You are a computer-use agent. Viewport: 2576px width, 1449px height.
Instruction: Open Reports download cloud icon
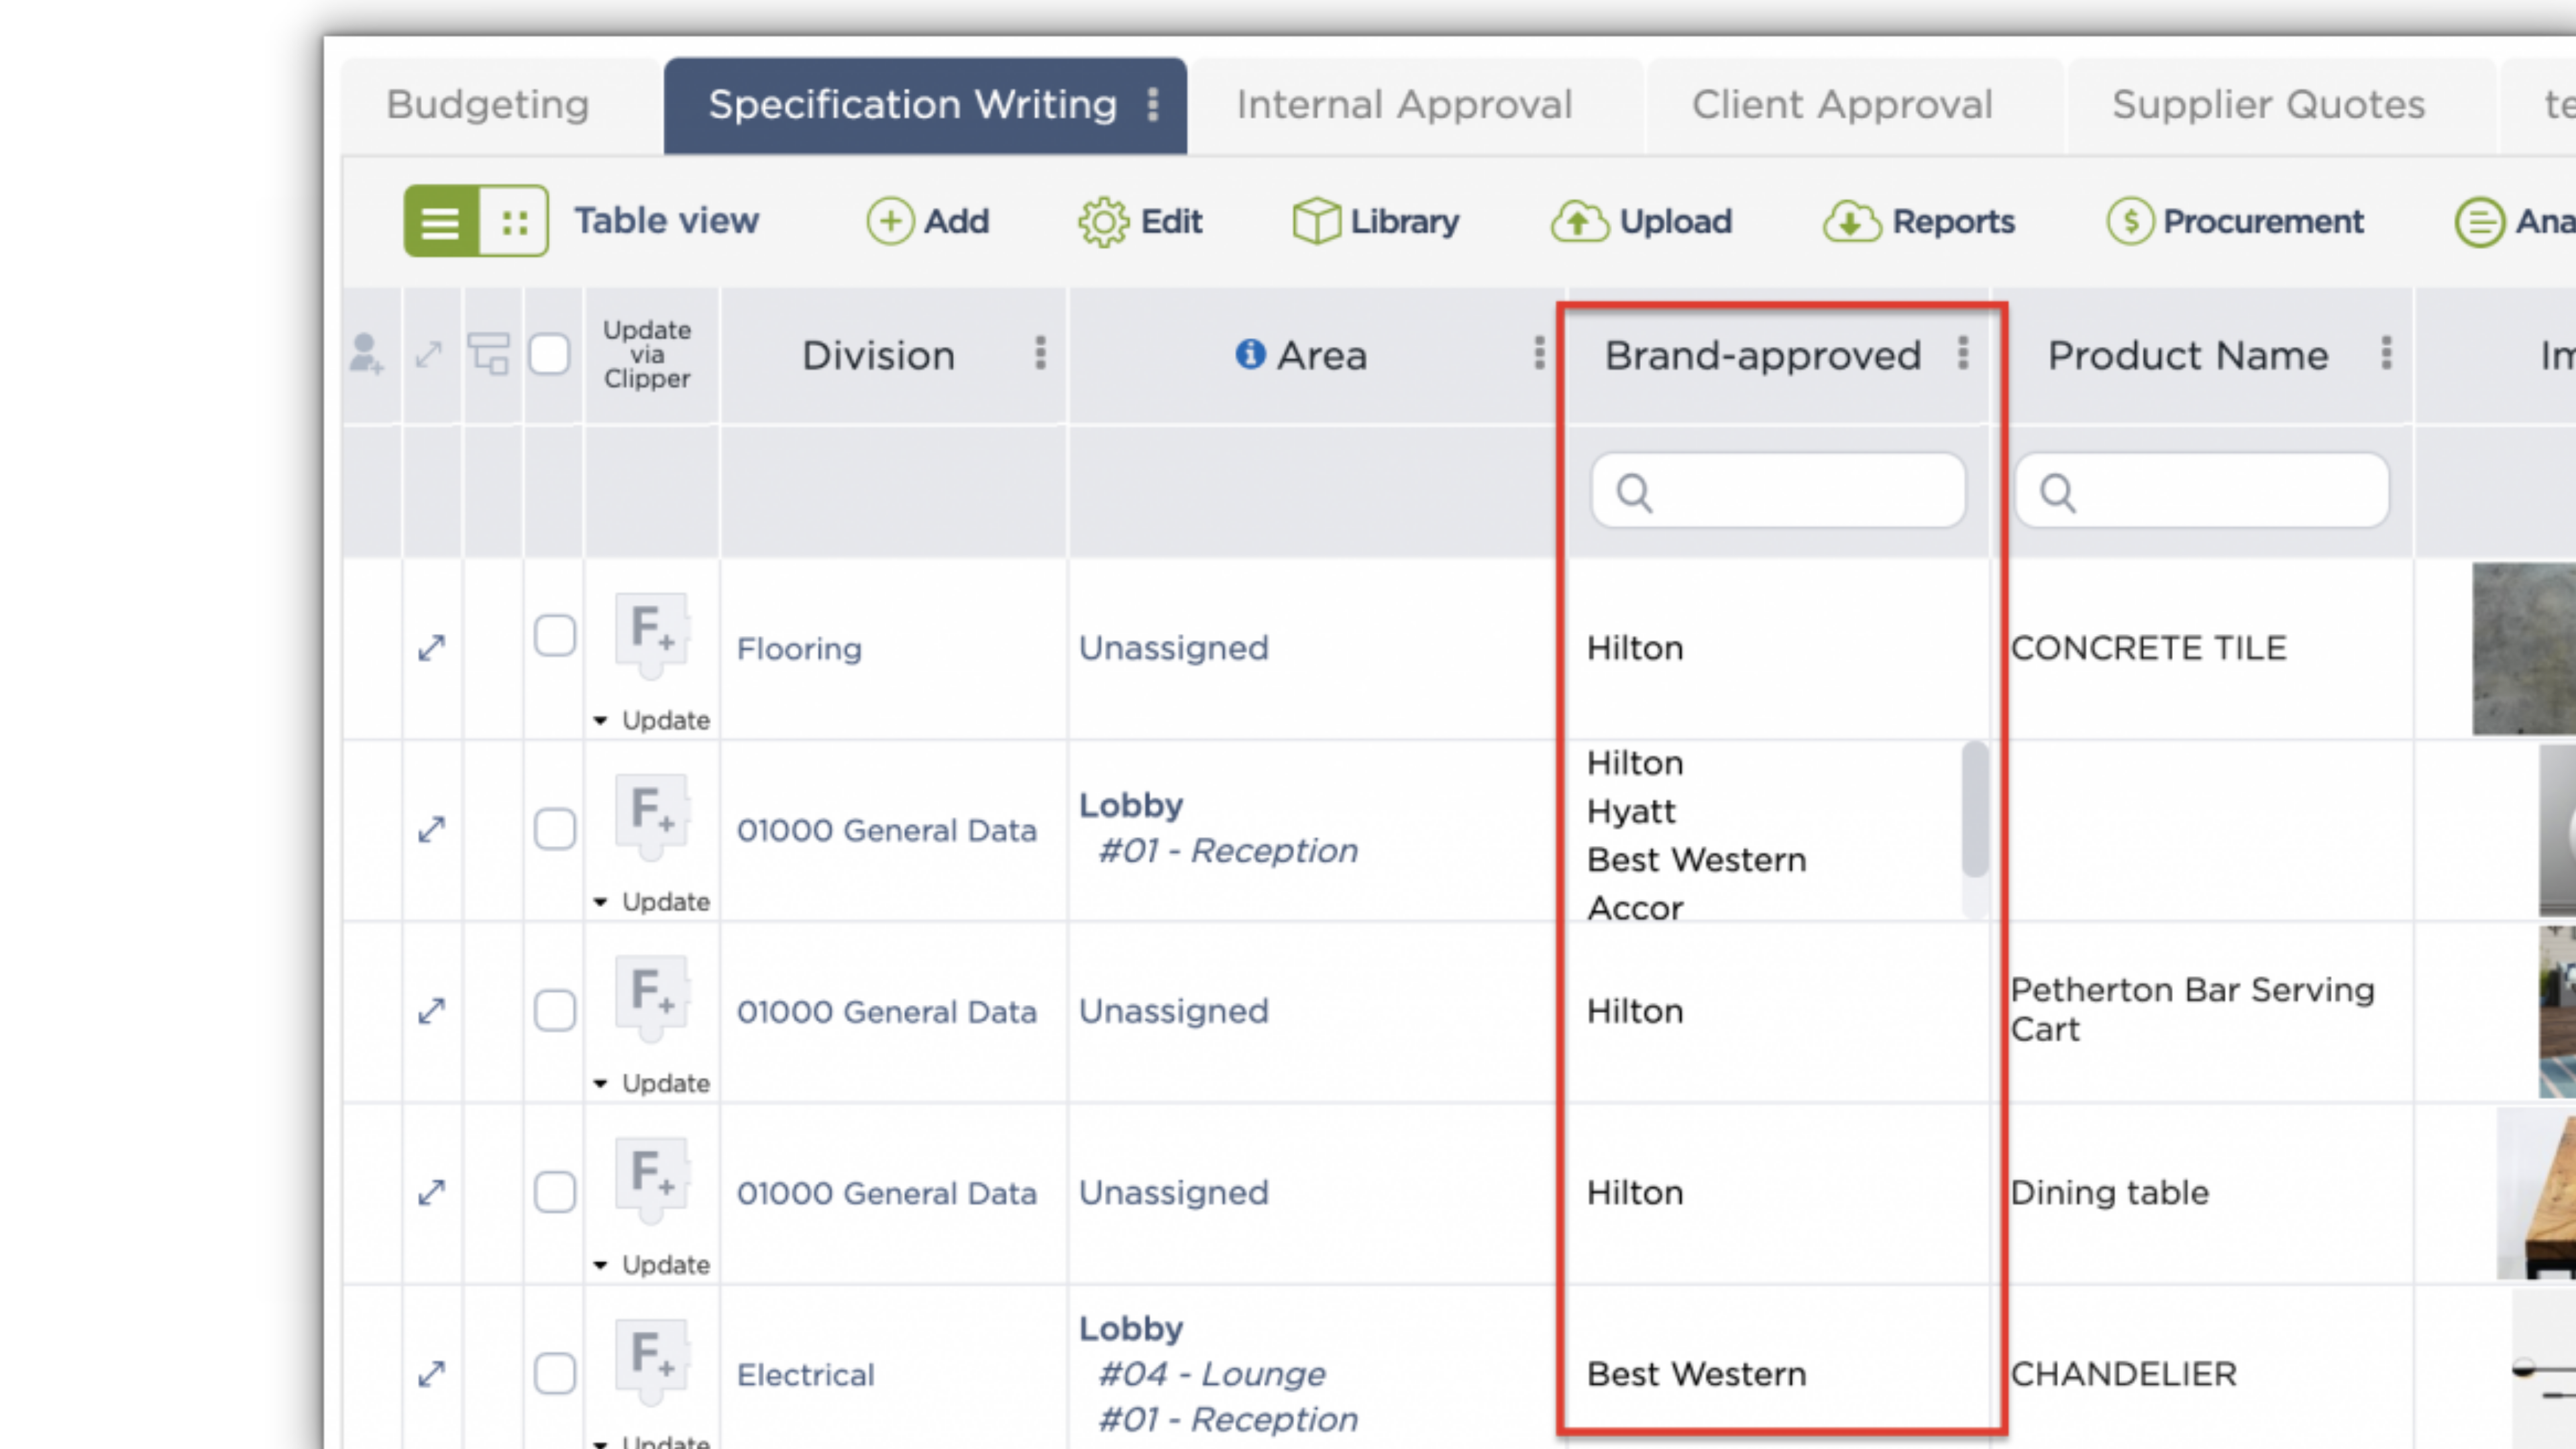(1852, 221)
